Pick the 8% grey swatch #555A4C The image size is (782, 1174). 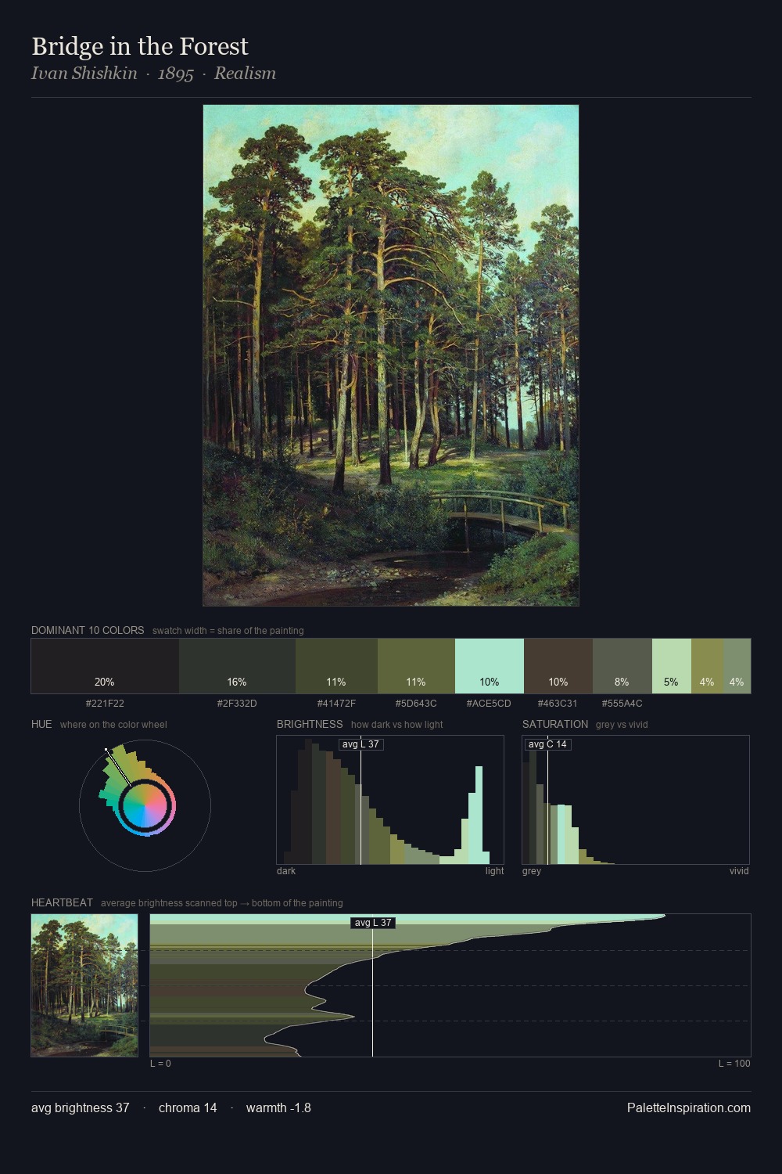point(622,666)
